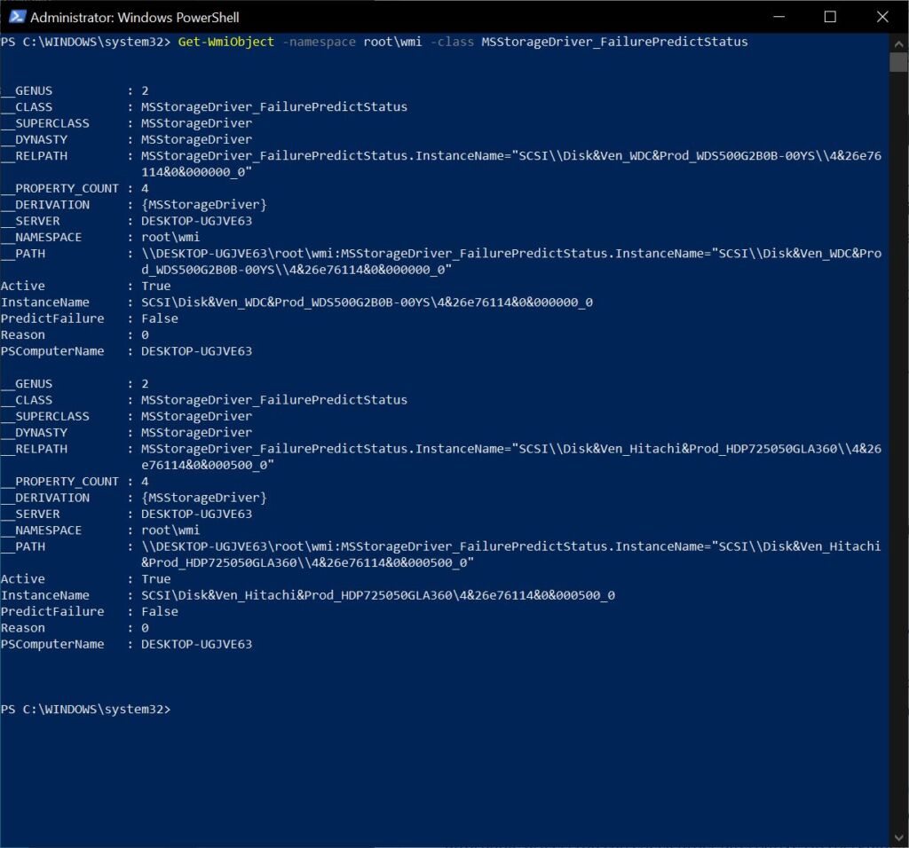Click the first Active True value
Viewport: 909px width, 848px height.
(155, 286)
